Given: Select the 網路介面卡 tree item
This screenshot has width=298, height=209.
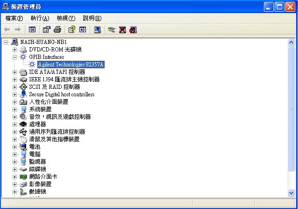Looking at the screenshot, I should click(x=43, y=177).
